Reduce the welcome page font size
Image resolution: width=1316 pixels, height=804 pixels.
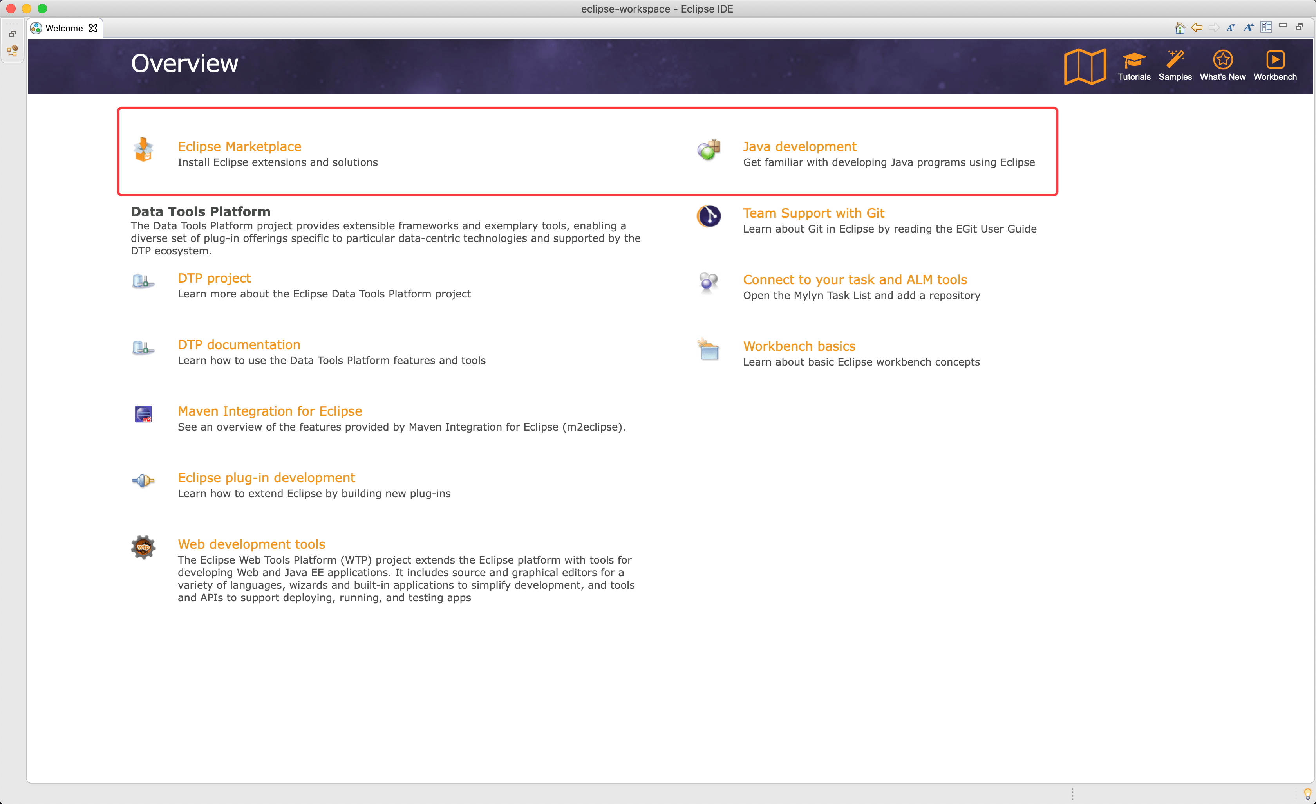[1231, 28]
